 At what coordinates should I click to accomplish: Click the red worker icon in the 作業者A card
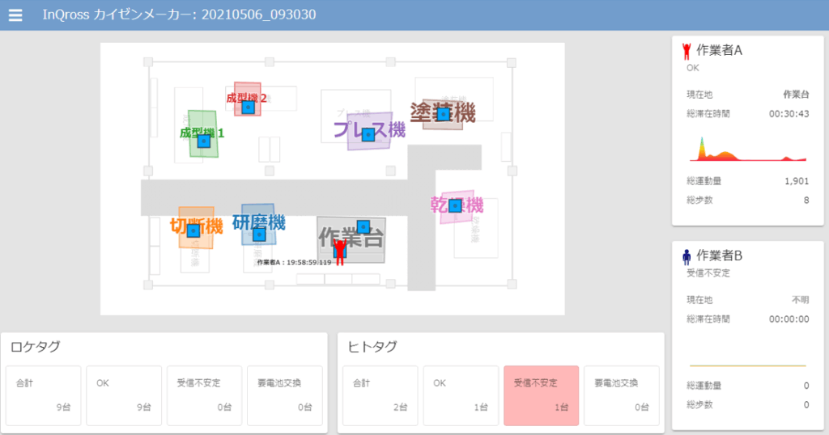[687, 51]
